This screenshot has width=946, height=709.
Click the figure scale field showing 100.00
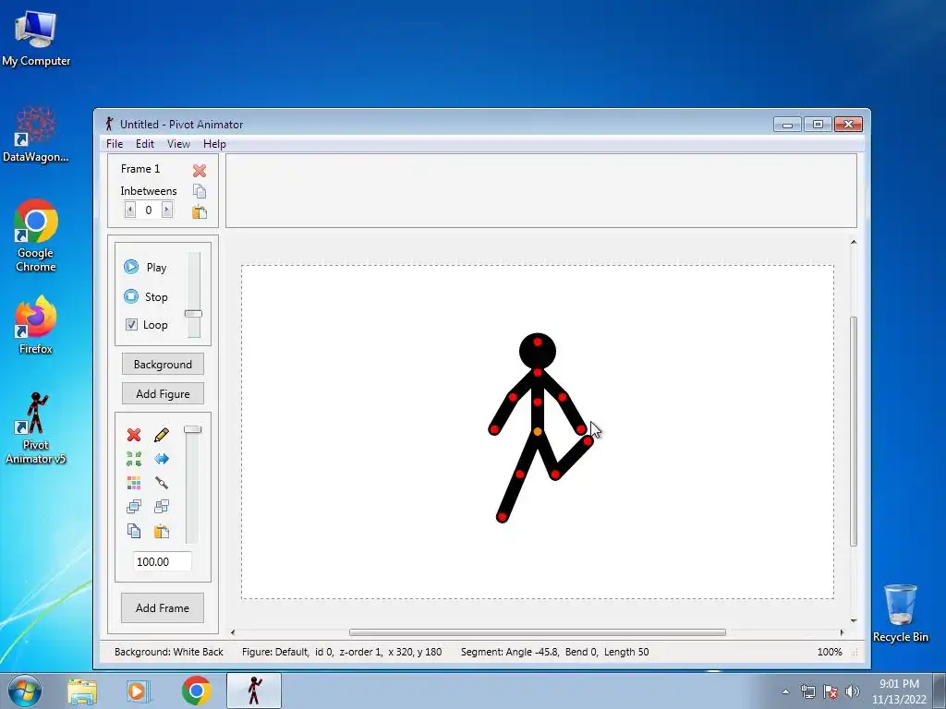pyautogui.click(x=163, y=561)
